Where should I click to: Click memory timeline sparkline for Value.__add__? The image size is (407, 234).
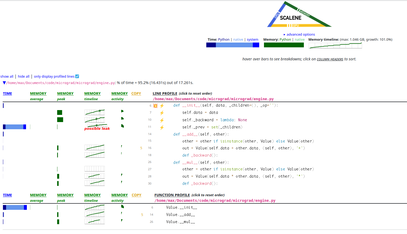(x=95, y=214)
